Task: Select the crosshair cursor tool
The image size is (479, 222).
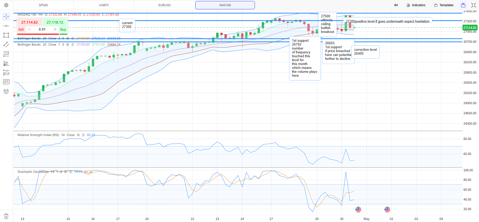Action: (6, 17)
